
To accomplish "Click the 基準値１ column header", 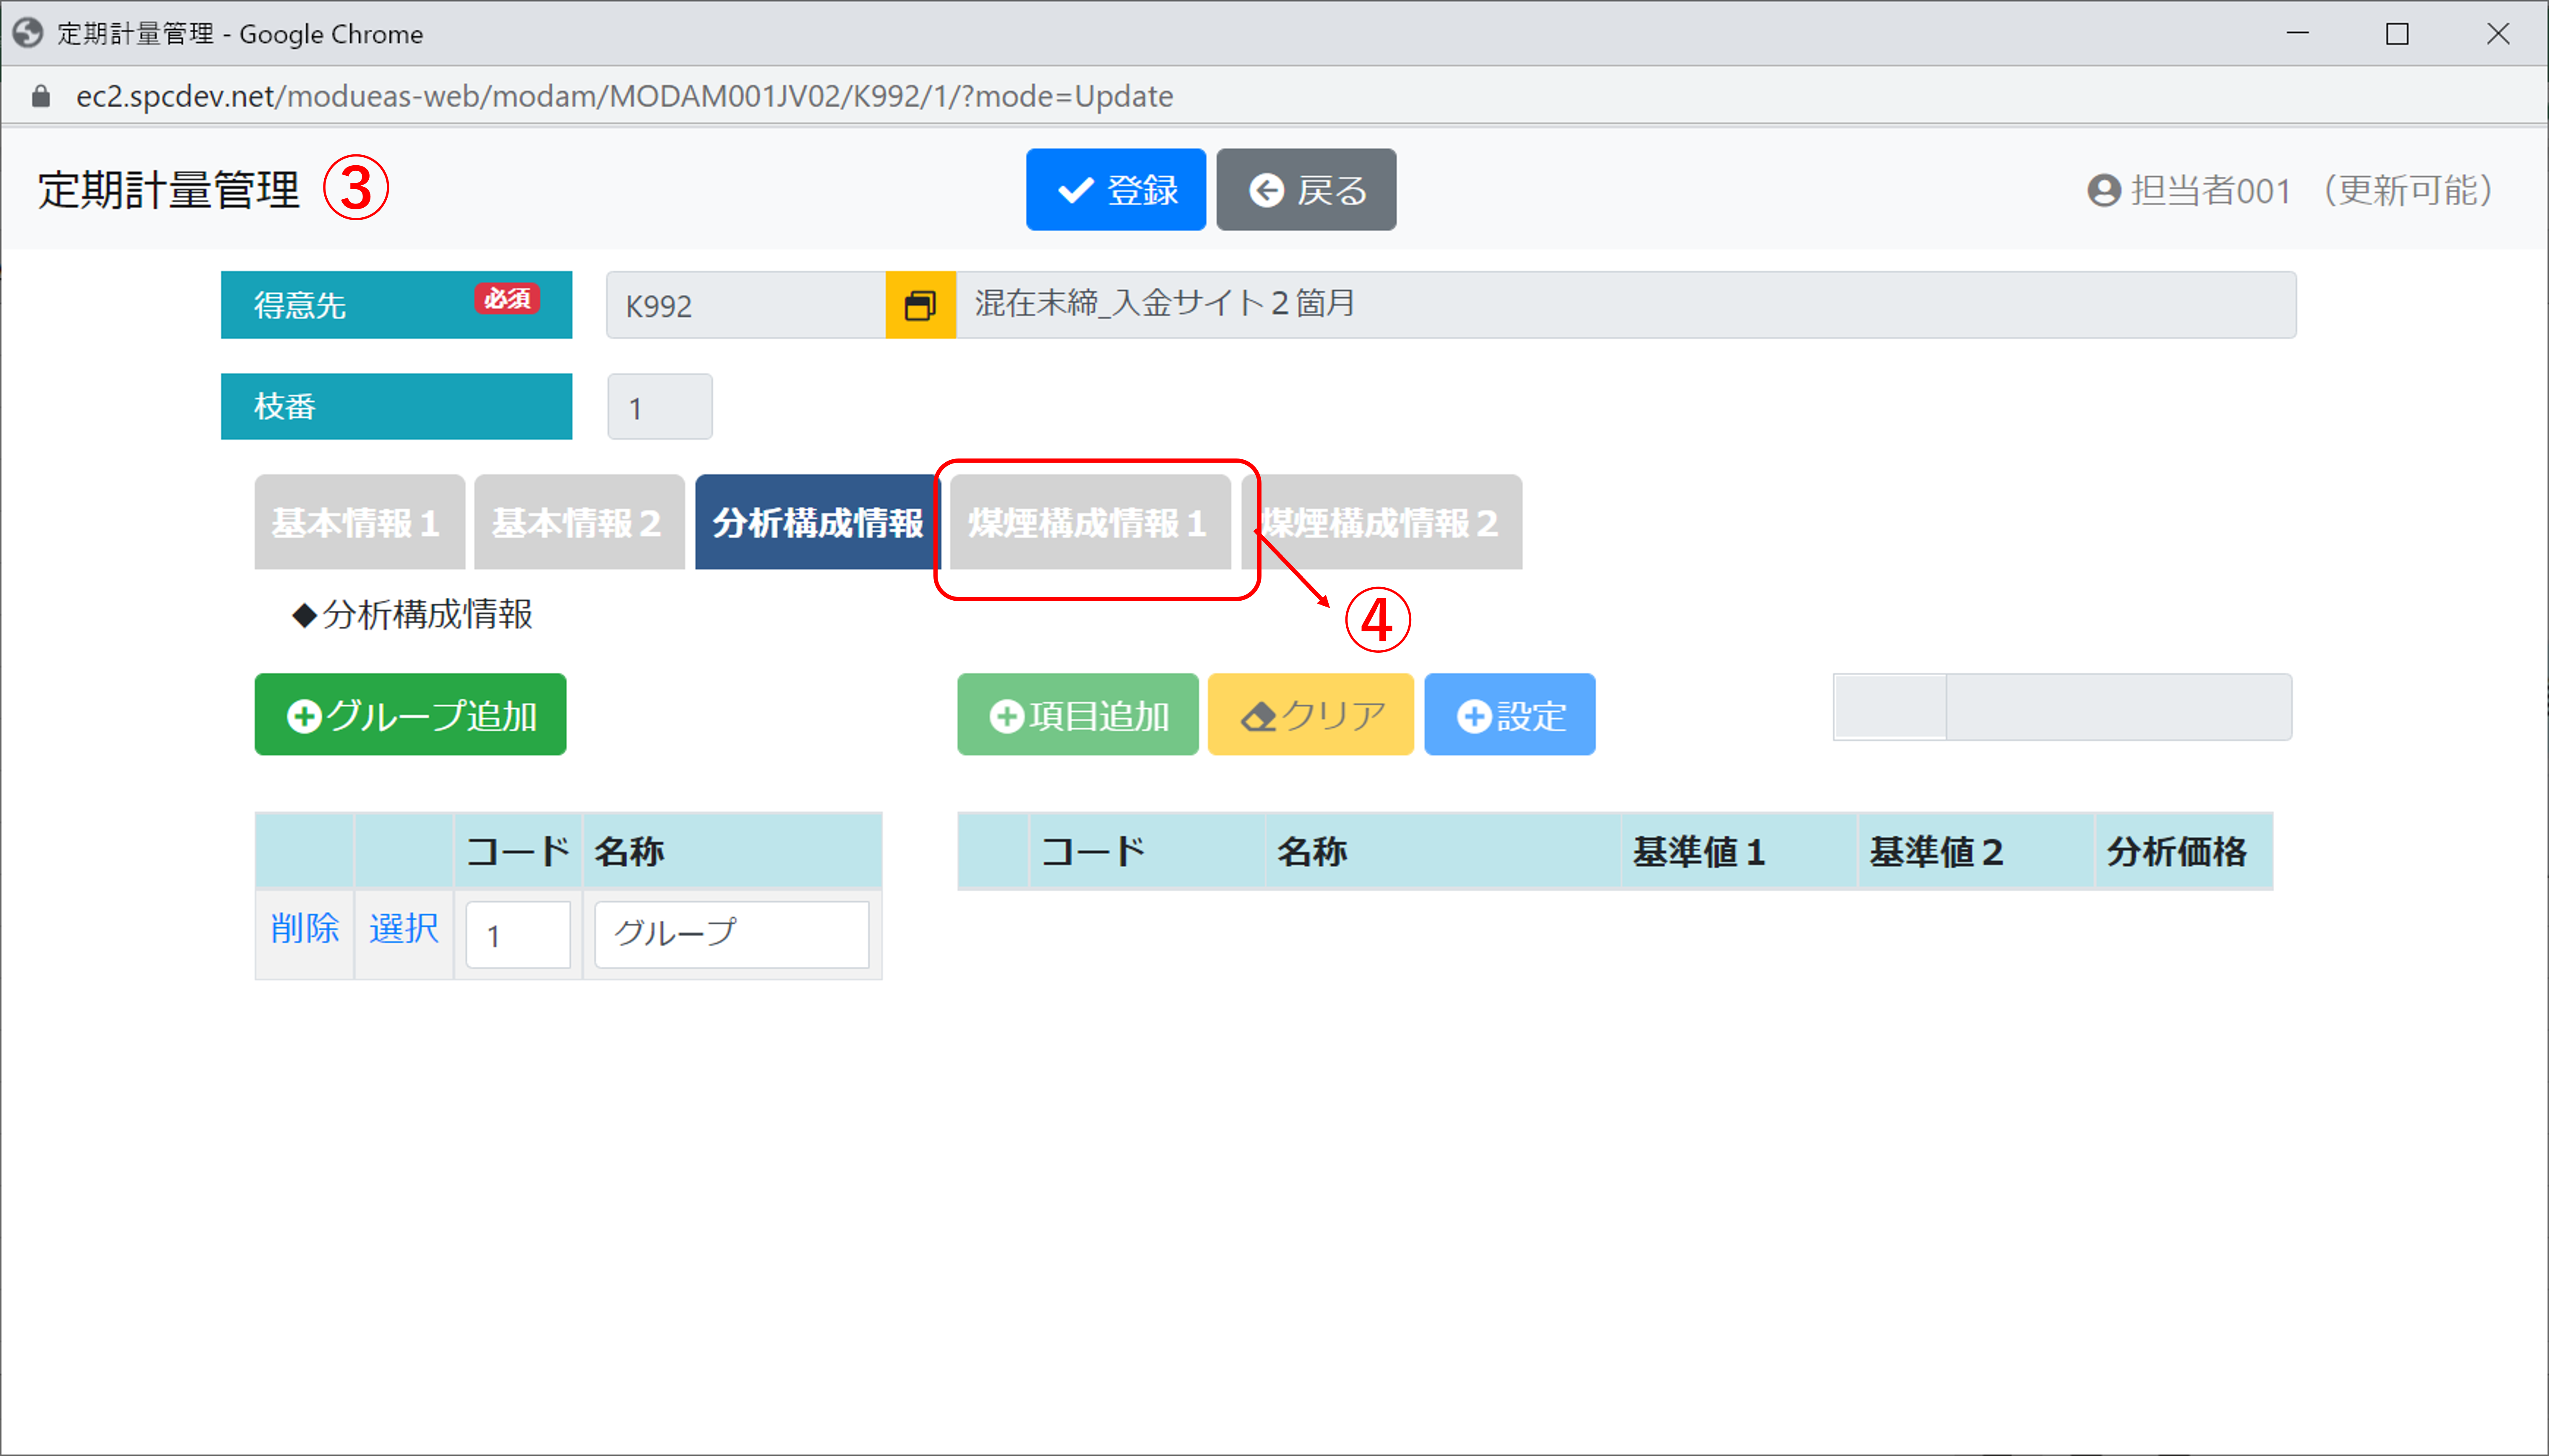I will tap(1738, 852).
